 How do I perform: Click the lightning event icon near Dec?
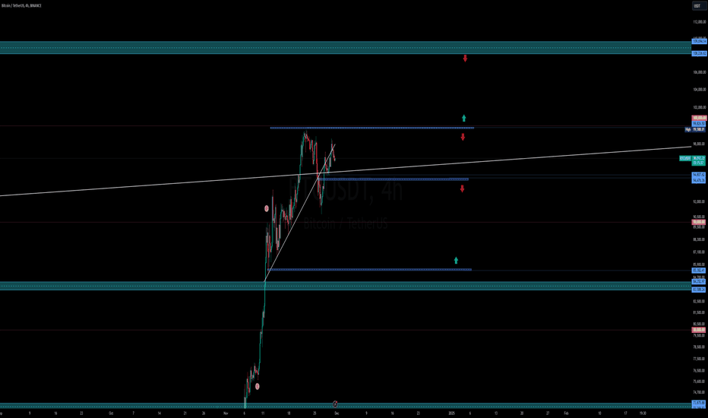point(335,404)
